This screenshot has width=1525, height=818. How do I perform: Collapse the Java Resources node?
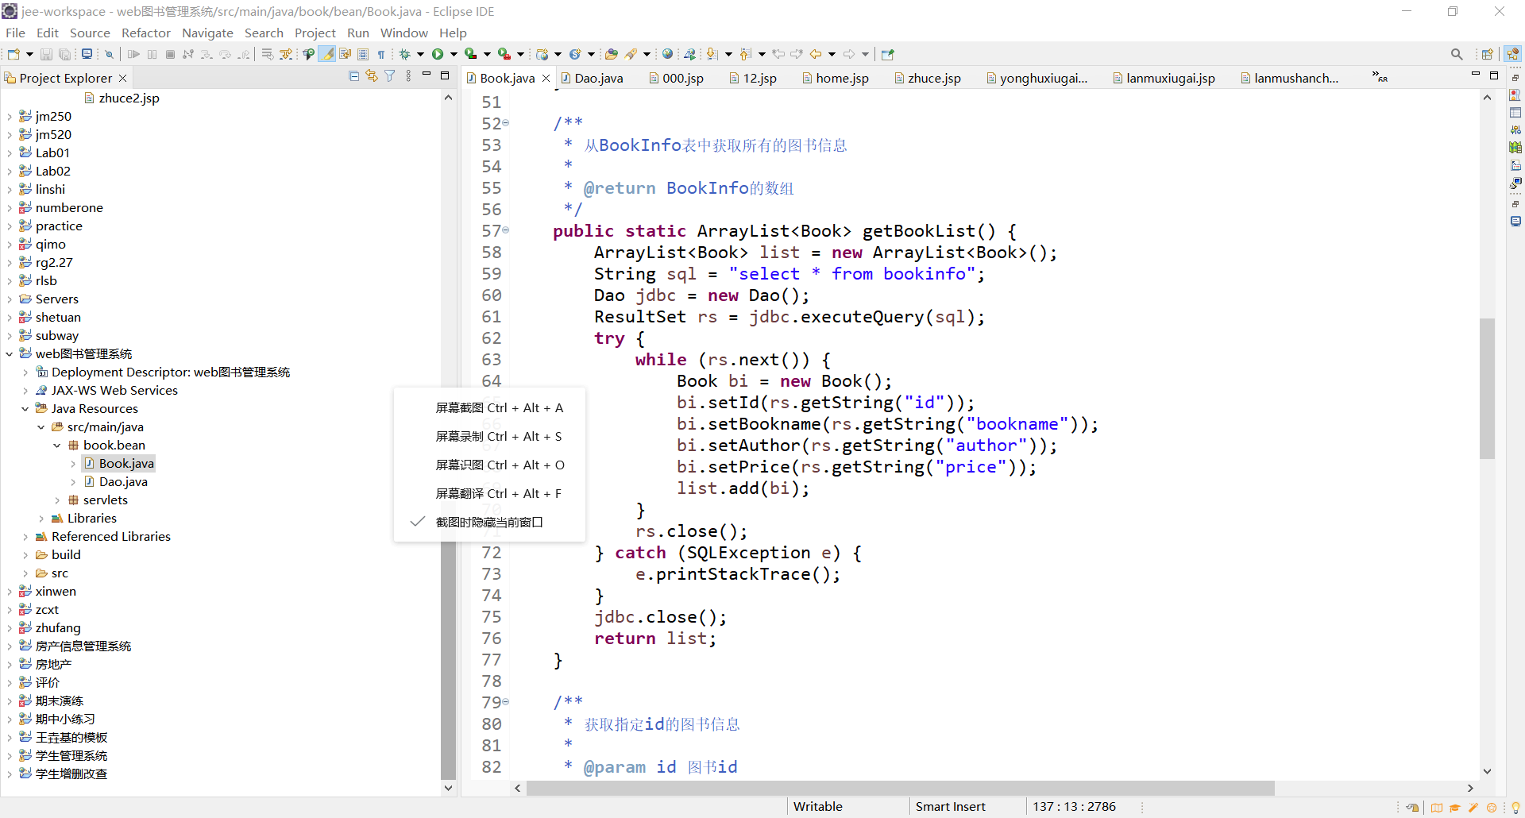click(25, 409)
